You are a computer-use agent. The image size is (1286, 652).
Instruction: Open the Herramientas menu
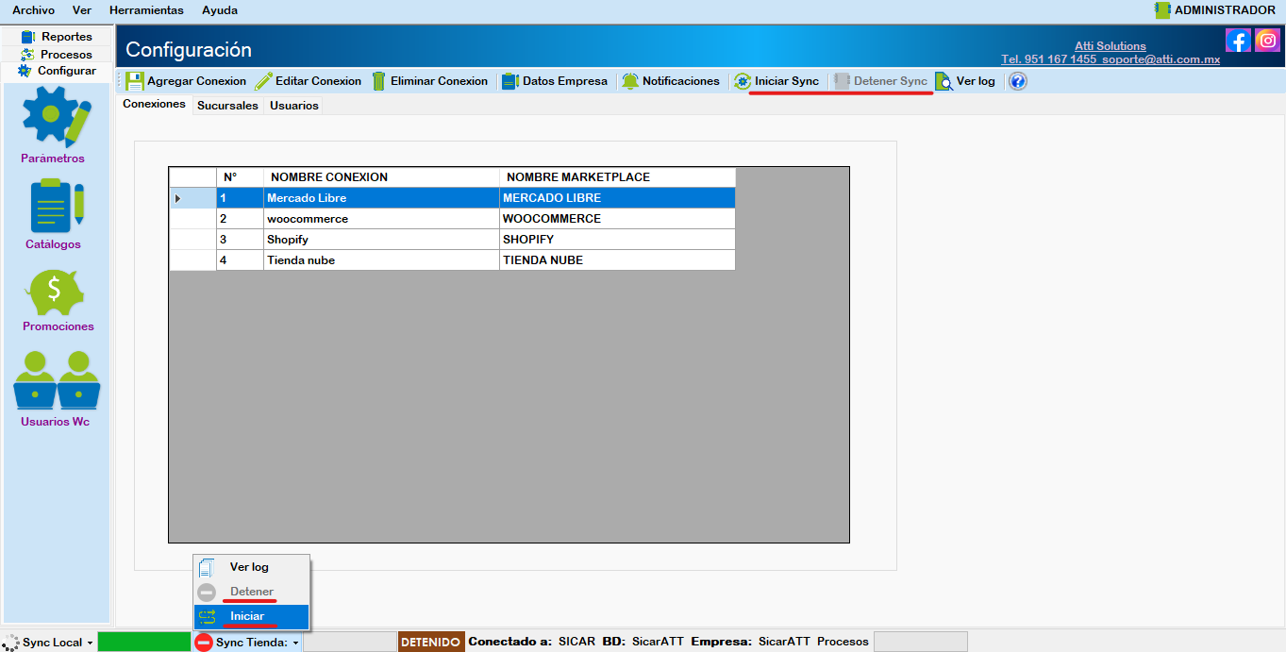145,10
